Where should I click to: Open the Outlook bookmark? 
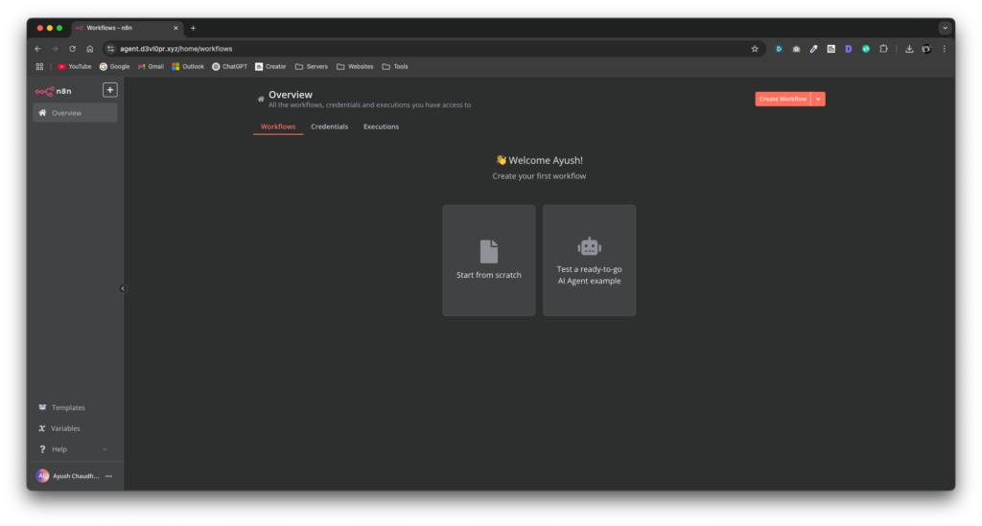pyautogui.click(x=188, y=66)
